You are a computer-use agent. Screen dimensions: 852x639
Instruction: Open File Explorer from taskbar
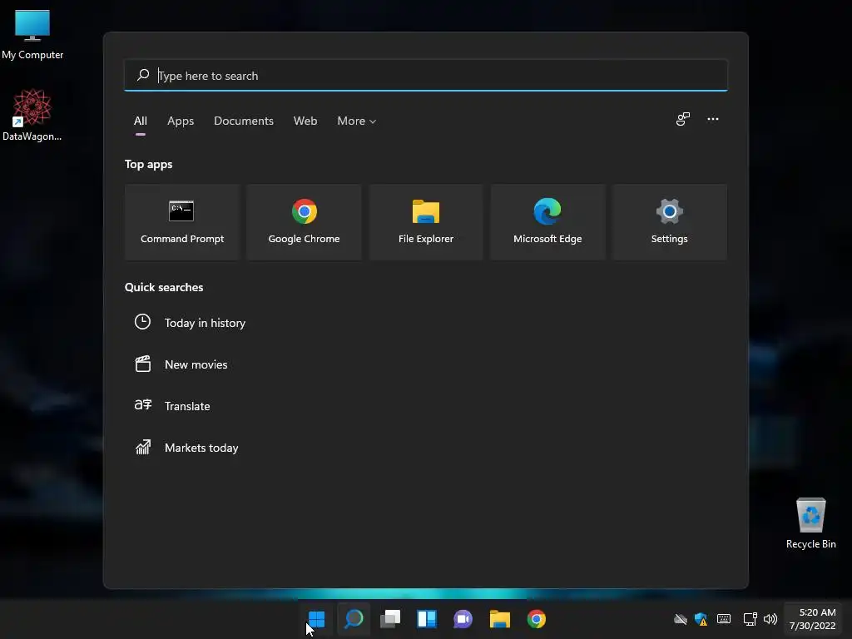click(x=499, y=619)
